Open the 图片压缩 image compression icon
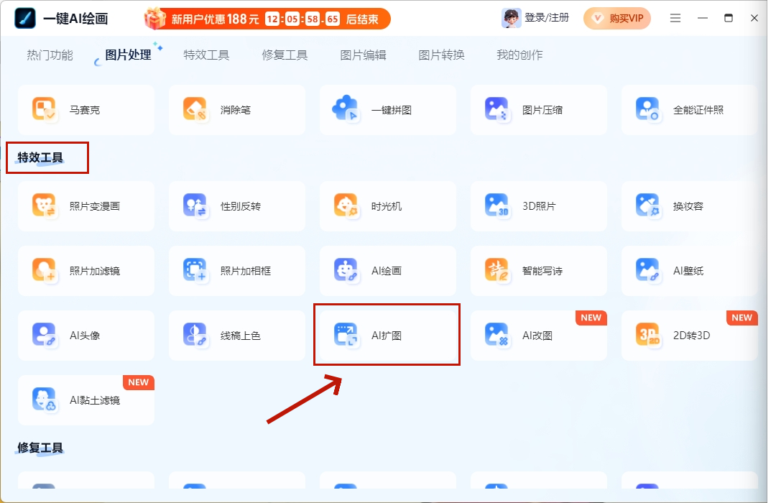The height and width of the screenshot is (503, 776). 496,109
